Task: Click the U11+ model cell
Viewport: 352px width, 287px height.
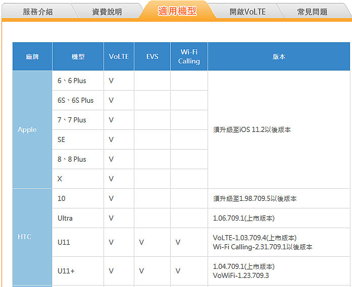Action: 78,271
